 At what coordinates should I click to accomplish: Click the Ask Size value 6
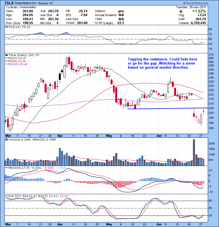(57, 15)
